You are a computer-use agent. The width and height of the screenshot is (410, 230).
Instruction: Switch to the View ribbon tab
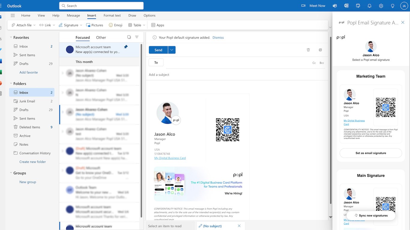[x=41, y=16]
